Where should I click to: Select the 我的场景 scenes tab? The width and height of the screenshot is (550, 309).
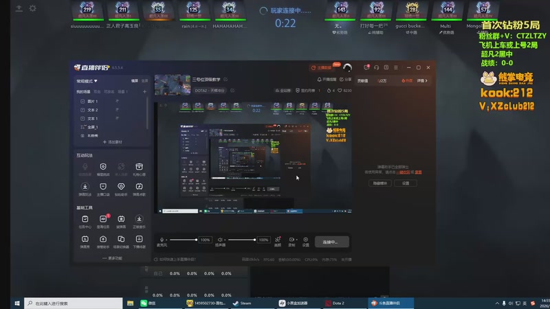click(x=83, y=92)
